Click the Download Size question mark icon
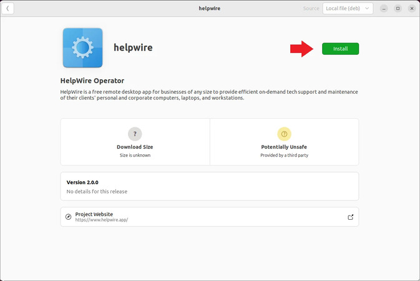 (x=135, y=134)
